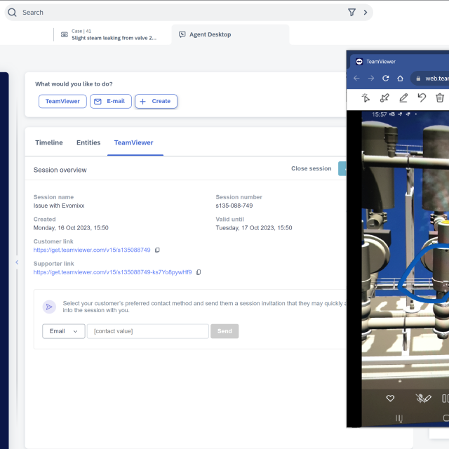Open the Entities tab
This screenshot has height=449, width=449.
[88, 142]
